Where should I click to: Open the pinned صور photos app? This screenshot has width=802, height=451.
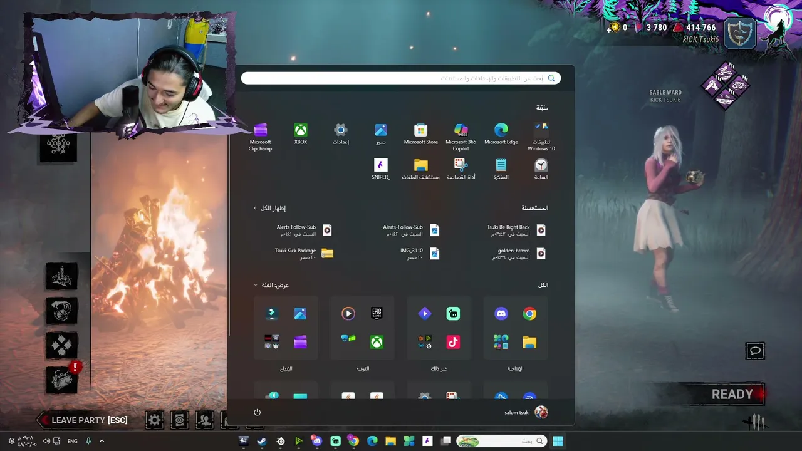pos(381,134)
